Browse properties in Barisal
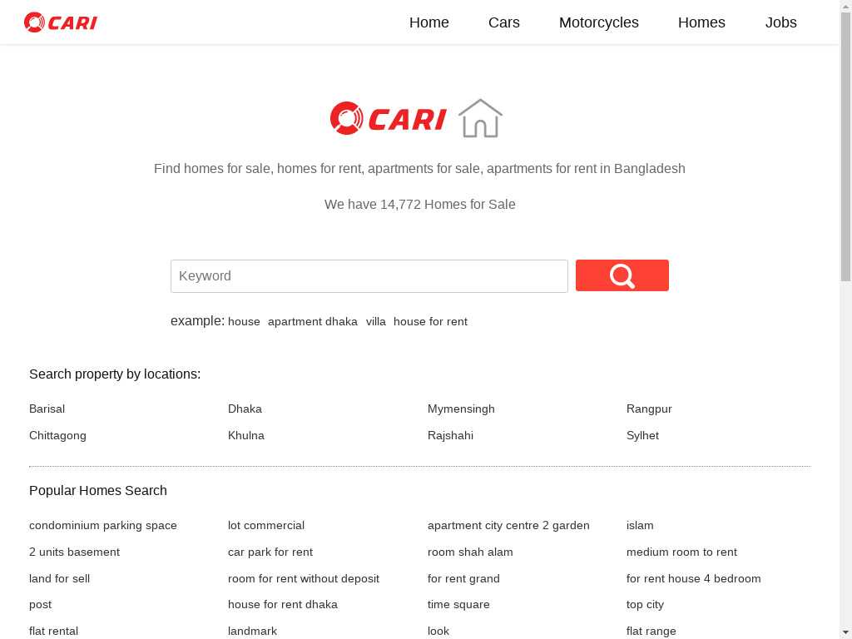The width and height of the screenshot is (852, 639). (x=47, y=409)
